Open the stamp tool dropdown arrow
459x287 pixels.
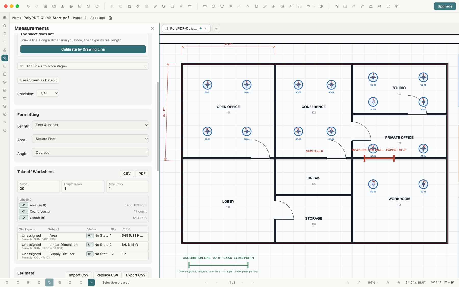pyautogui.click(x=314, y=6)
